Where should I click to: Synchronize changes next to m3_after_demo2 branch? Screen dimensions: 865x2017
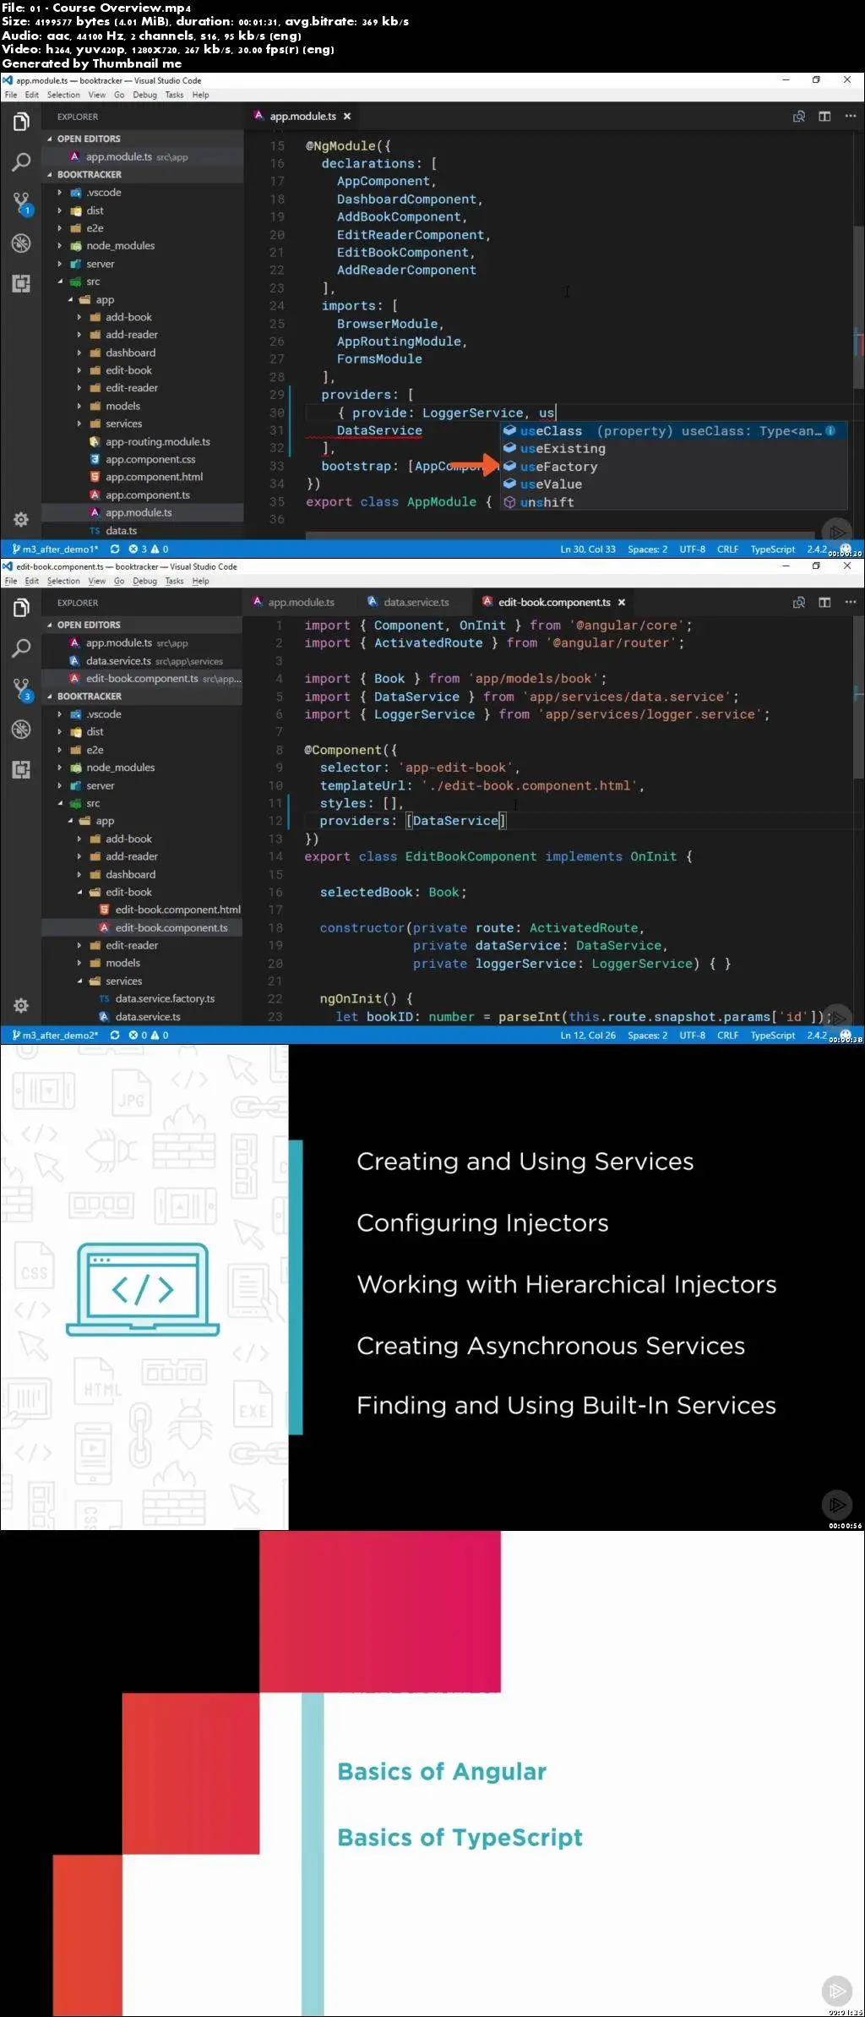click(115, 1036)
